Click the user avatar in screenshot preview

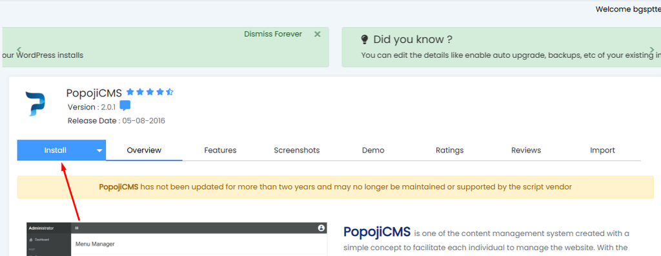321,228
